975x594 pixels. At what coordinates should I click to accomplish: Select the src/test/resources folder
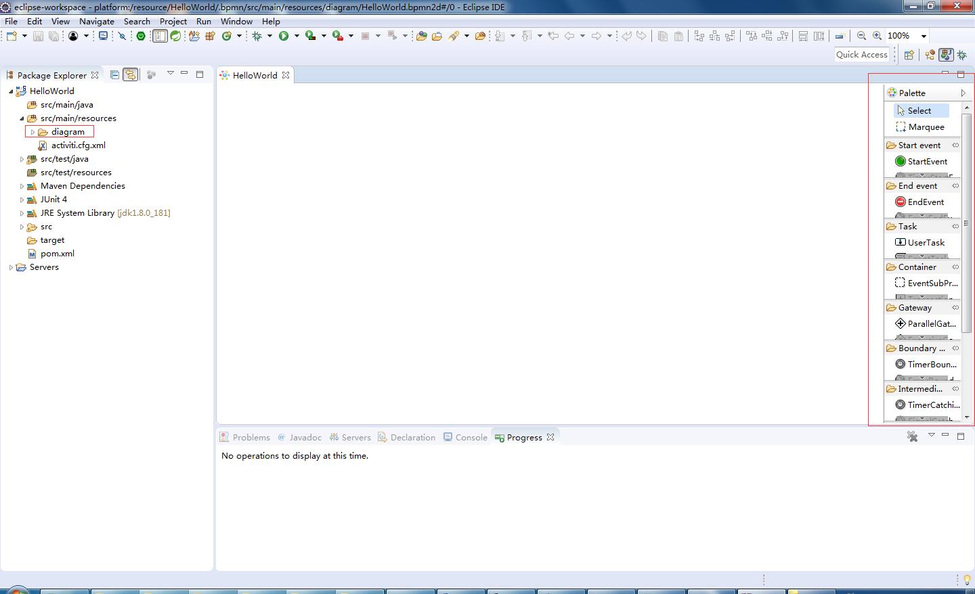(x=69, y=173)
